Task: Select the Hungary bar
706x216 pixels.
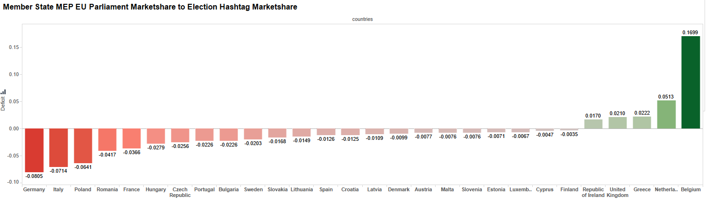Action: pyautogui.click(x=156, y=136)
